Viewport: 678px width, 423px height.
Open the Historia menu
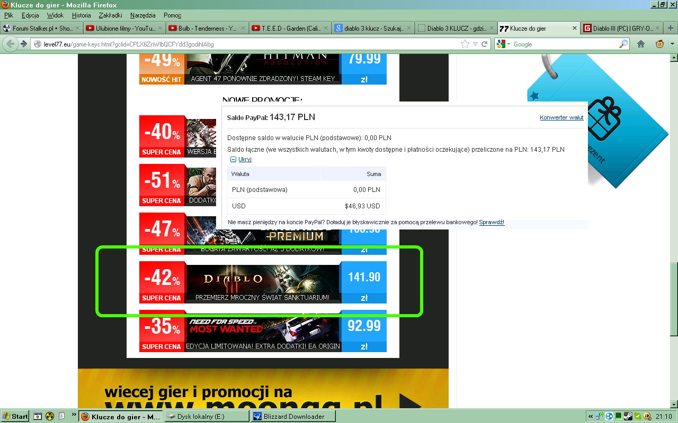pos(81,15)
